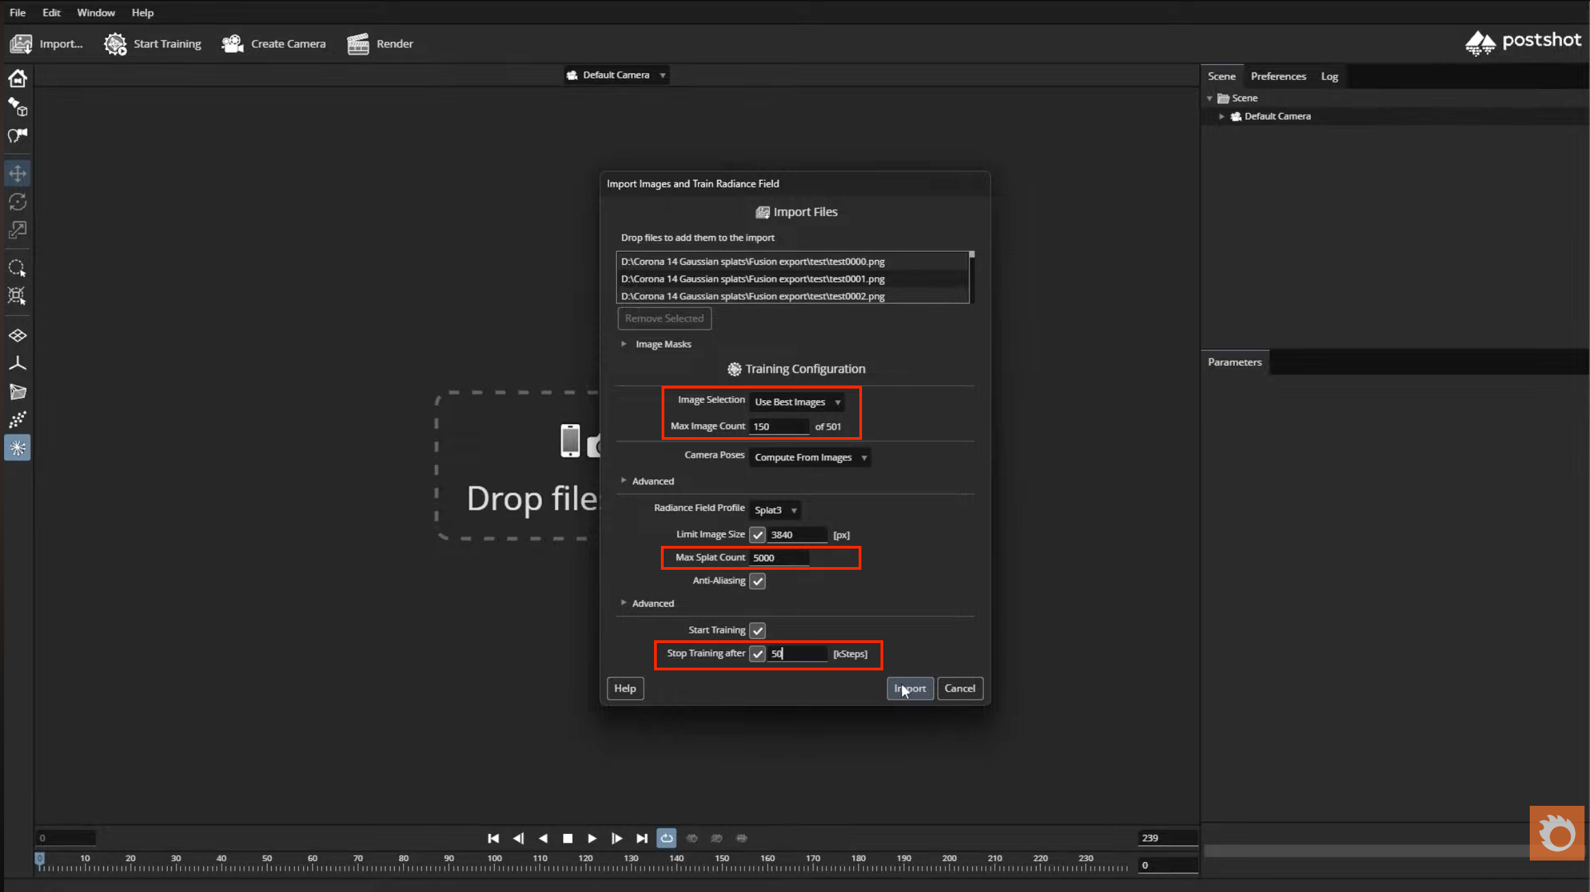This screenshot has height=892, width=1590.
Task: Click the Create Camera toolbar icon
Action: (233, 44)
